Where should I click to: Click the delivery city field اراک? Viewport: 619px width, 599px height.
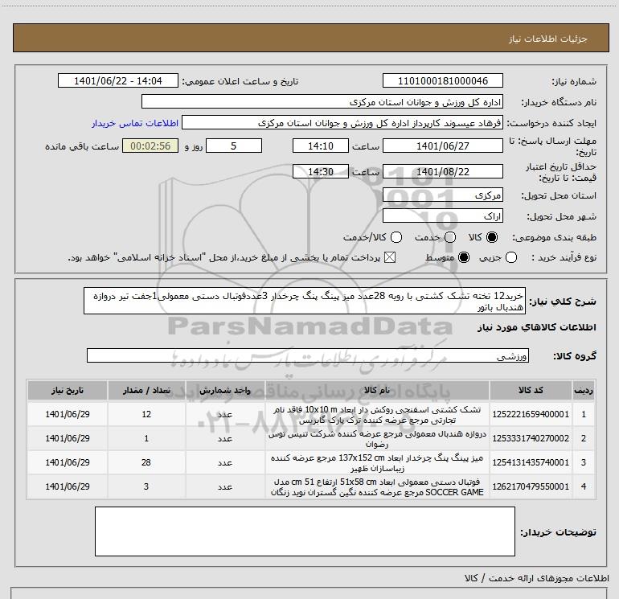442,216
